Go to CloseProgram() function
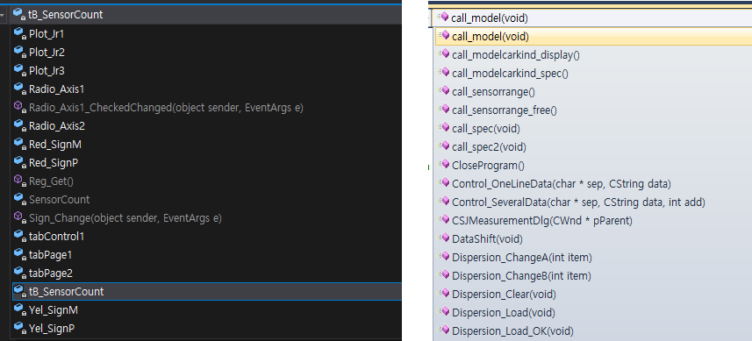 [x=488, y=165]
